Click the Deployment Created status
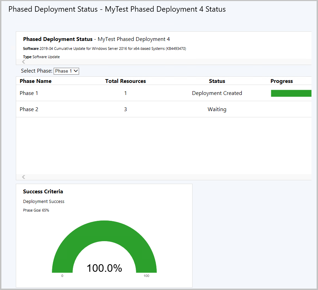The width and height of the screenshot is (318, 290). click(x=217, y=93)
